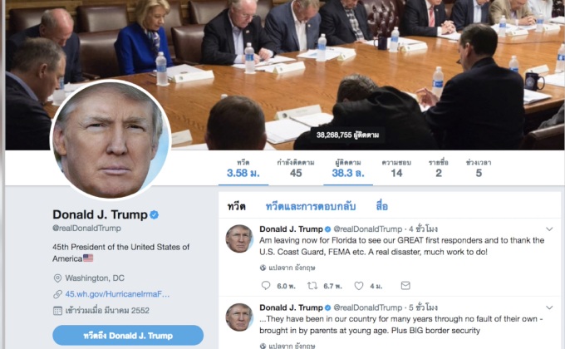Click the link chain icon beside website URL
Image resolution: width=565 pixels, height=349 pixels.
57,294
